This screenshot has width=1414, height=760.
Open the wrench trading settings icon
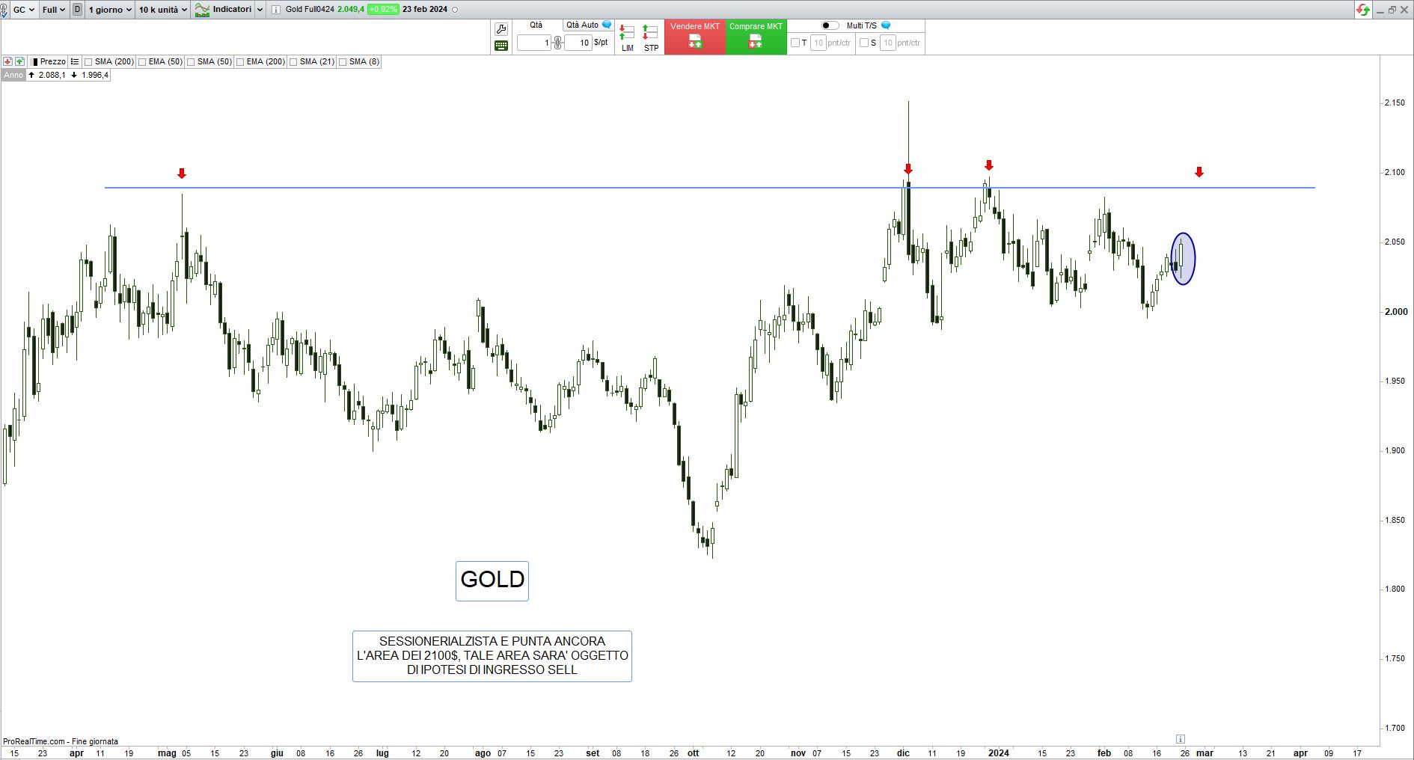click(x=501, y=29)
